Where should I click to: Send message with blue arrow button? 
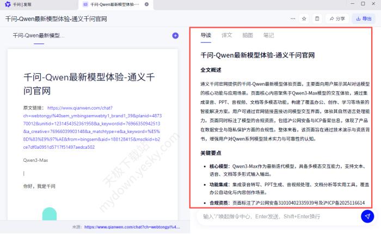click(x=367, y=216)
